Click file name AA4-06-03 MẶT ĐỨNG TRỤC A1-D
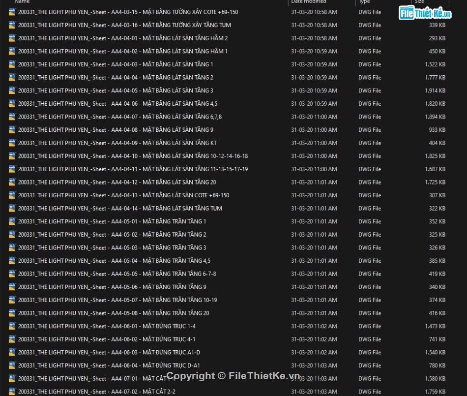This screenshot has width=467, height=396. [x=109, y=352]
